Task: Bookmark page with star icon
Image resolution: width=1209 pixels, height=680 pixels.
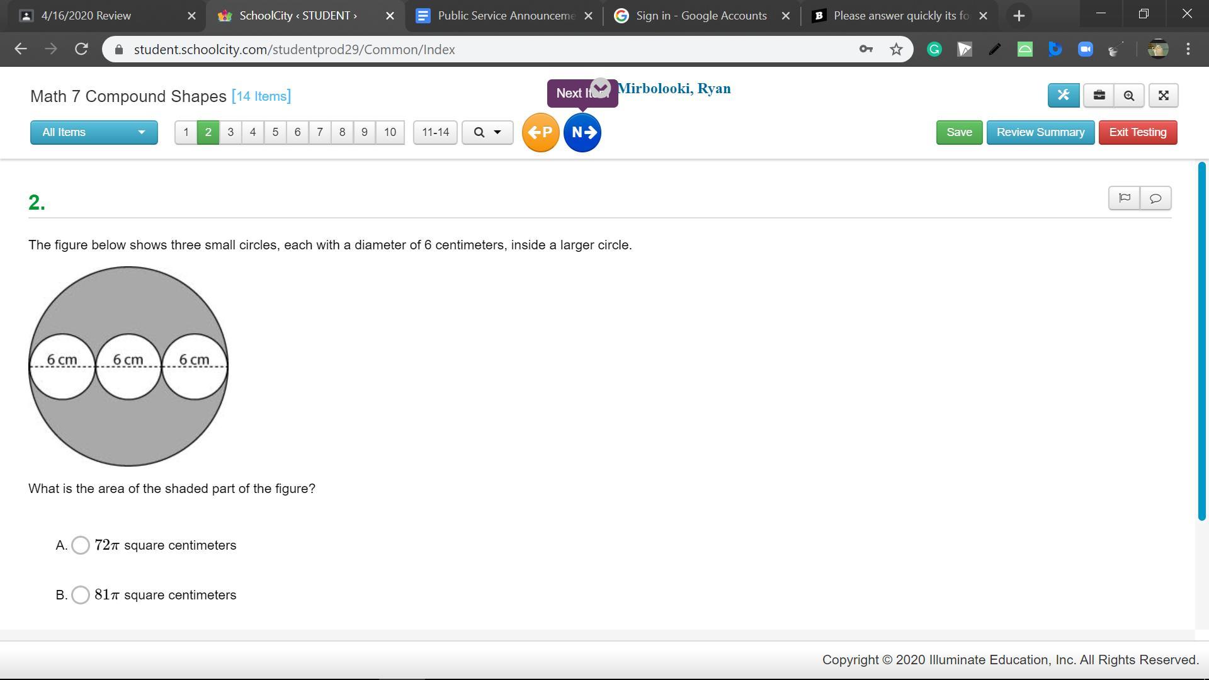Action: pyautogui.click(x=896, y=49)
